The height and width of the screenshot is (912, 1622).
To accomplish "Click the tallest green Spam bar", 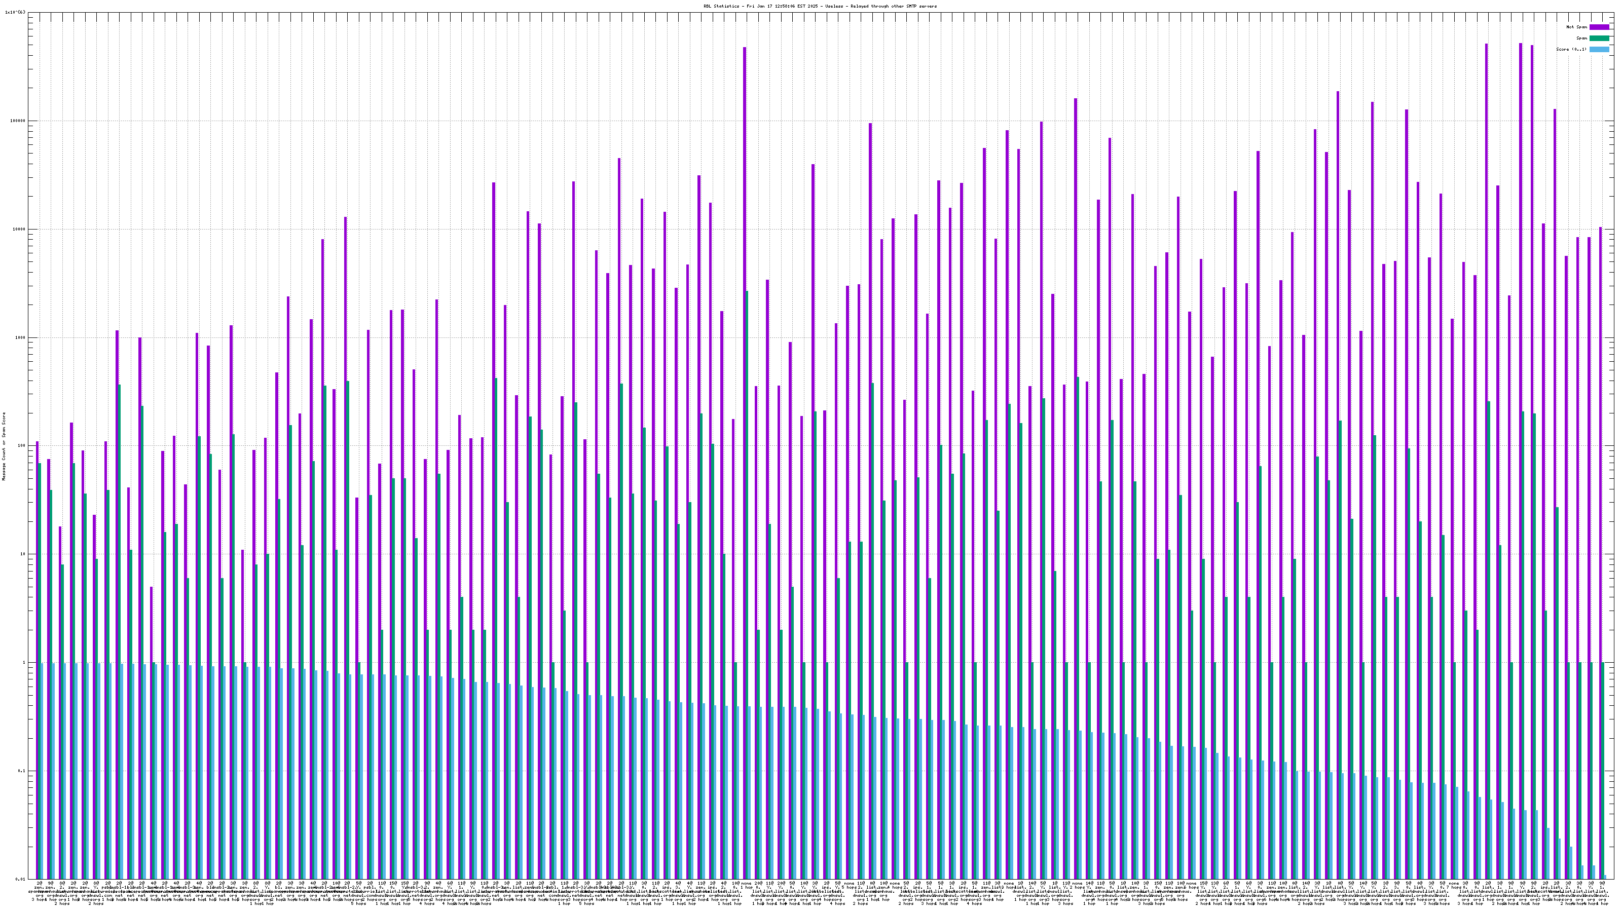I will (x=747, y=566).
